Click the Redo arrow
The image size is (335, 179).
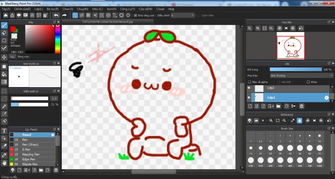(64, 15)
